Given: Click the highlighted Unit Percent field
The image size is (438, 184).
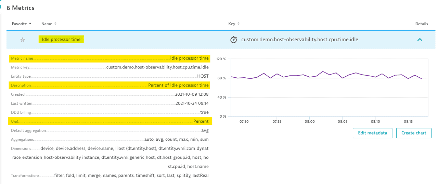Looking at the screenshot, I should point(110,121).
